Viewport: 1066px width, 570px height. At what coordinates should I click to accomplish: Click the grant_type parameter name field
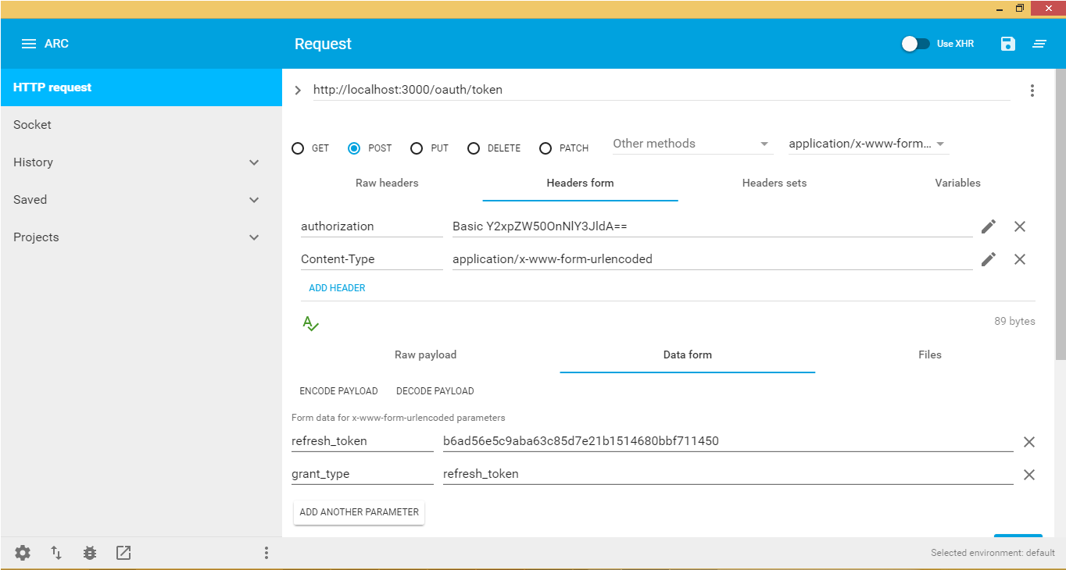pyautogui.click(x=363, y=474)
